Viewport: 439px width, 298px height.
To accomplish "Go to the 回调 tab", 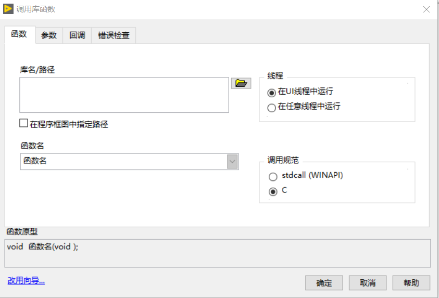I will click(77, 35).
